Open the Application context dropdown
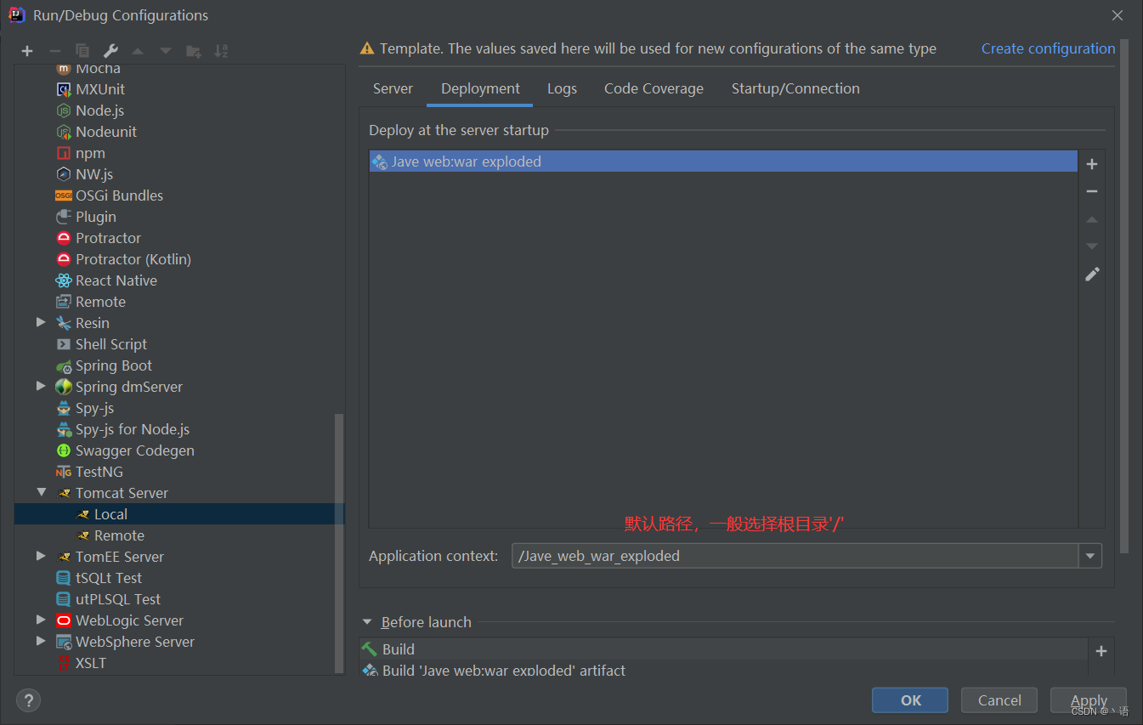Screen dimensions: 1143x725 point(1089,556)
